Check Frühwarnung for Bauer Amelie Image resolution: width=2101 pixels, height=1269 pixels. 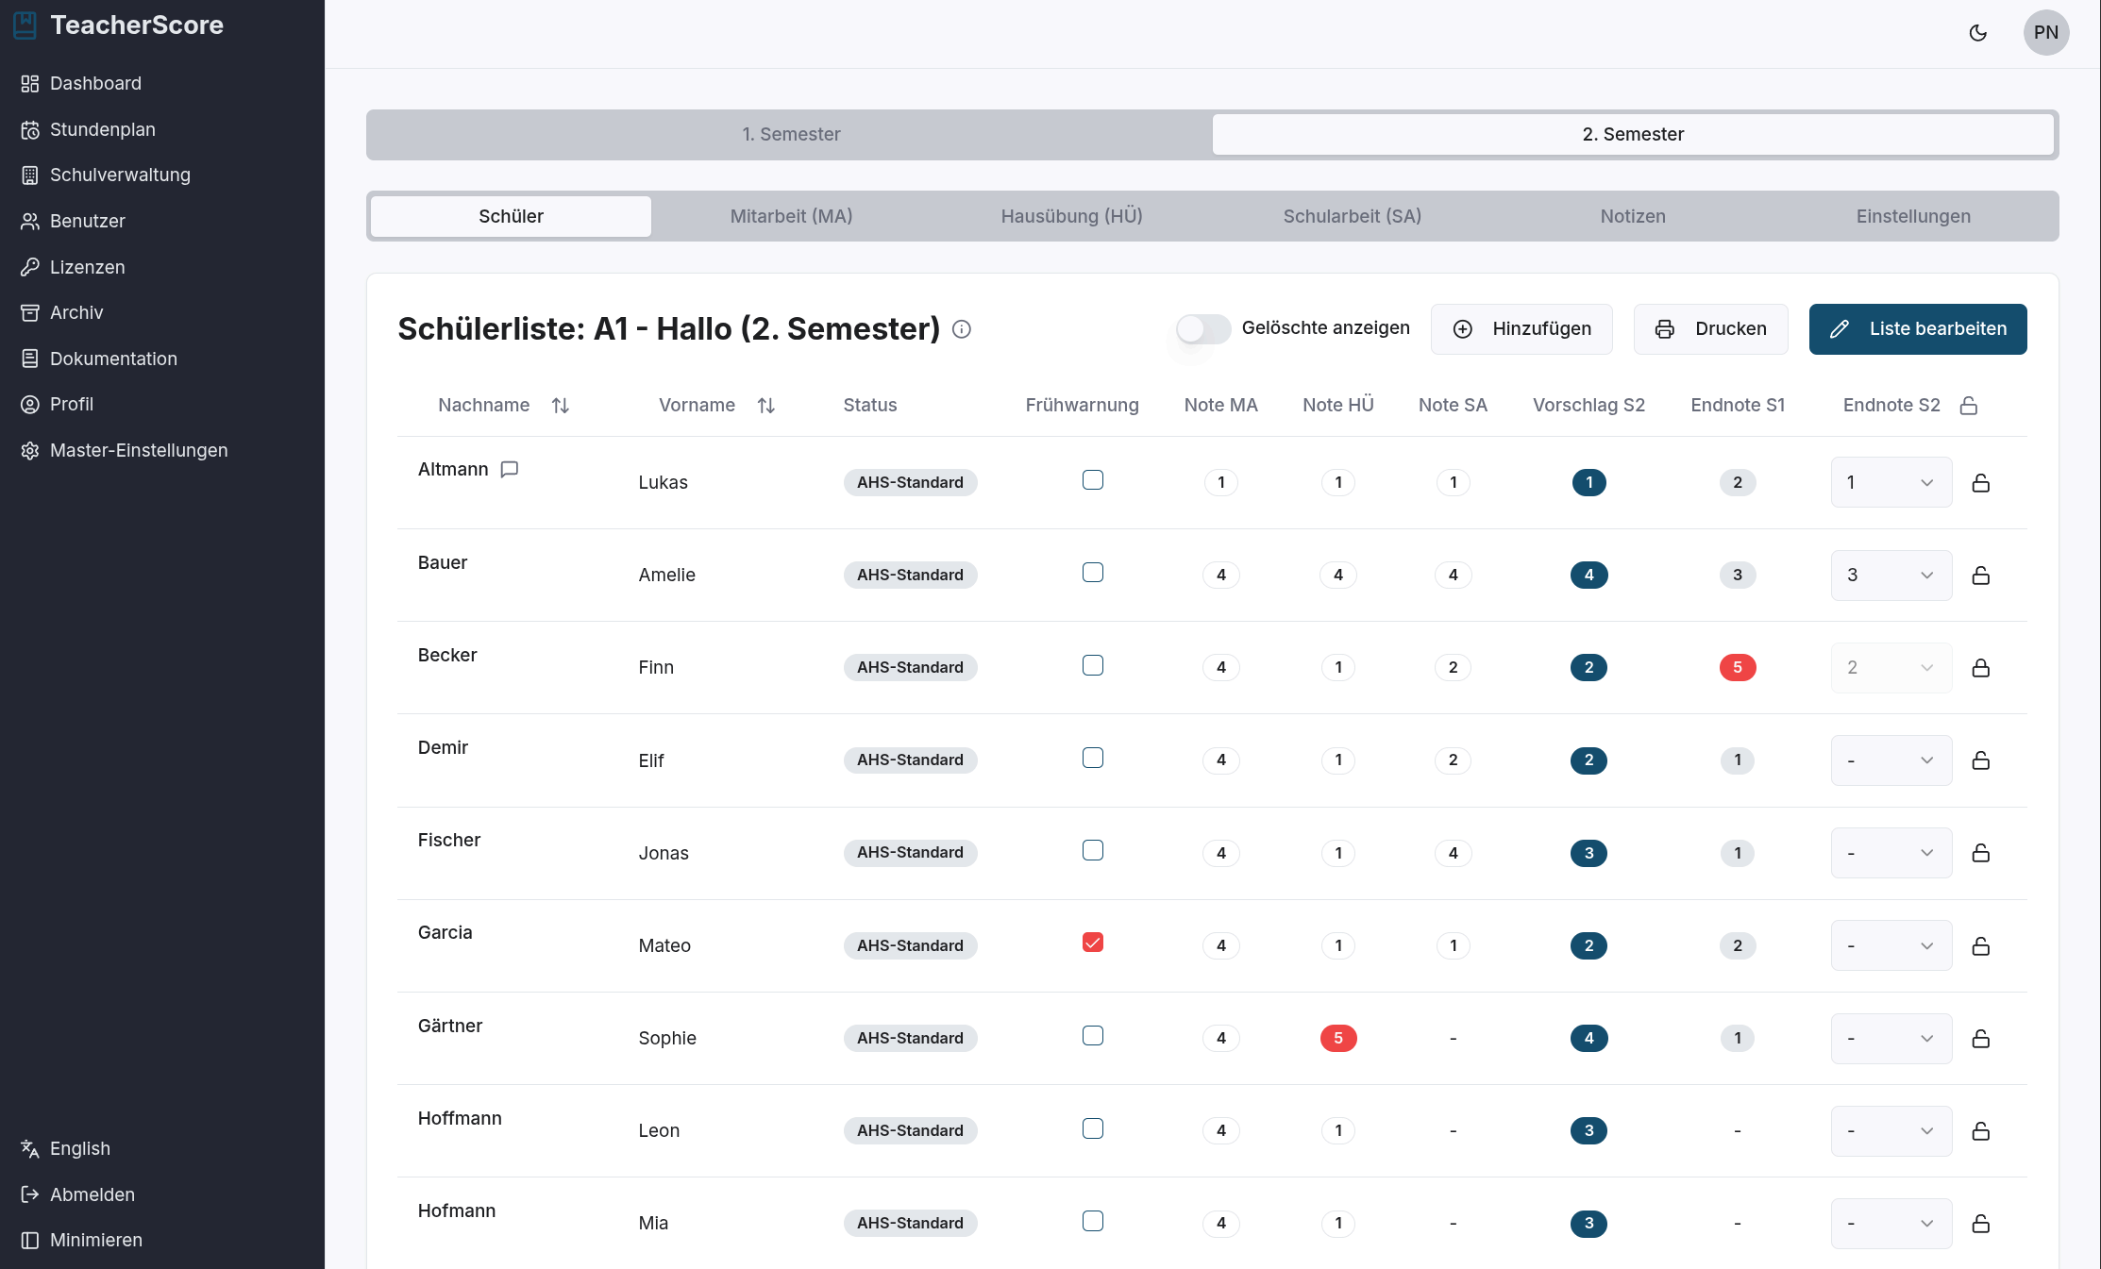point(1093,573)
